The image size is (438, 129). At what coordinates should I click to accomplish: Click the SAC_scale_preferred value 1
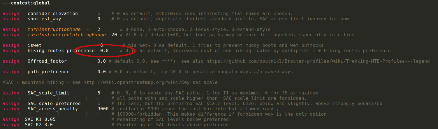(99, 103)
